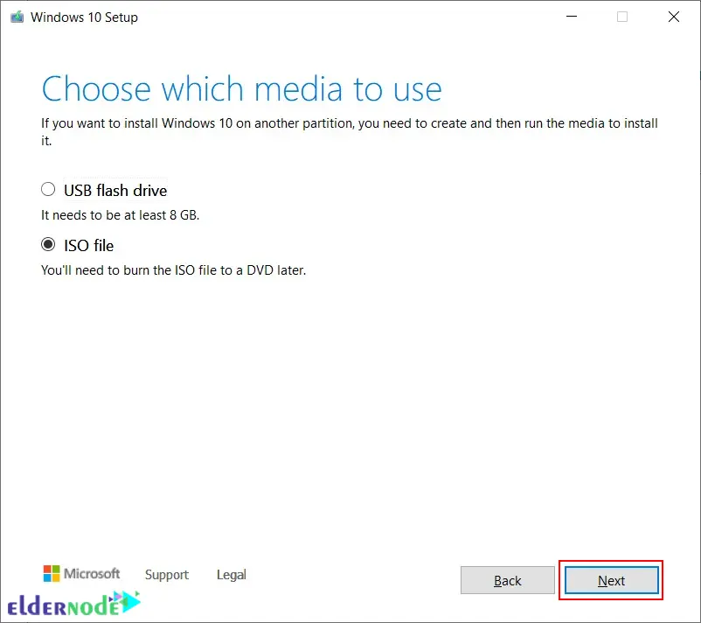Minimize the Windows 10 Setup window
Image resolution: width=701 pixels, height=623 pixels.
[572, 17]
